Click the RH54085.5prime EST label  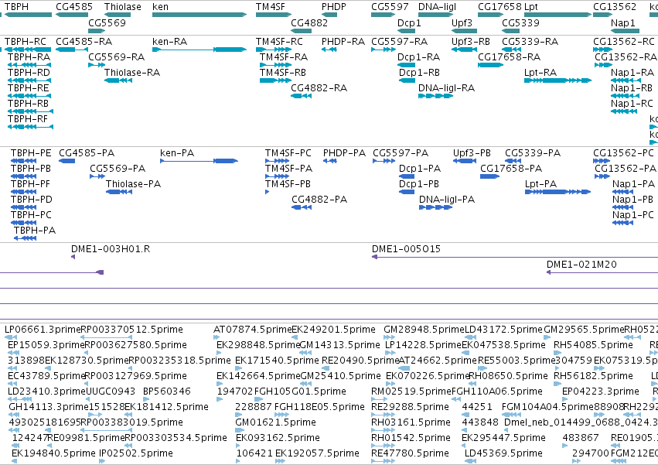(593, 345)
